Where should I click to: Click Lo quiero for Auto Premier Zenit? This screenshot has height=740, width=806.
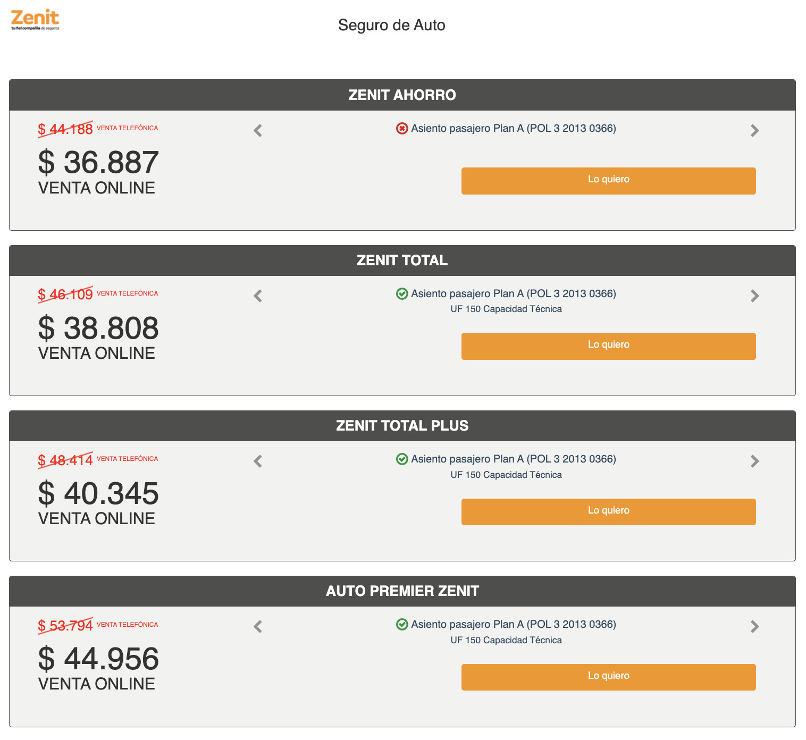pyautogui.click(x=608, y=677)
